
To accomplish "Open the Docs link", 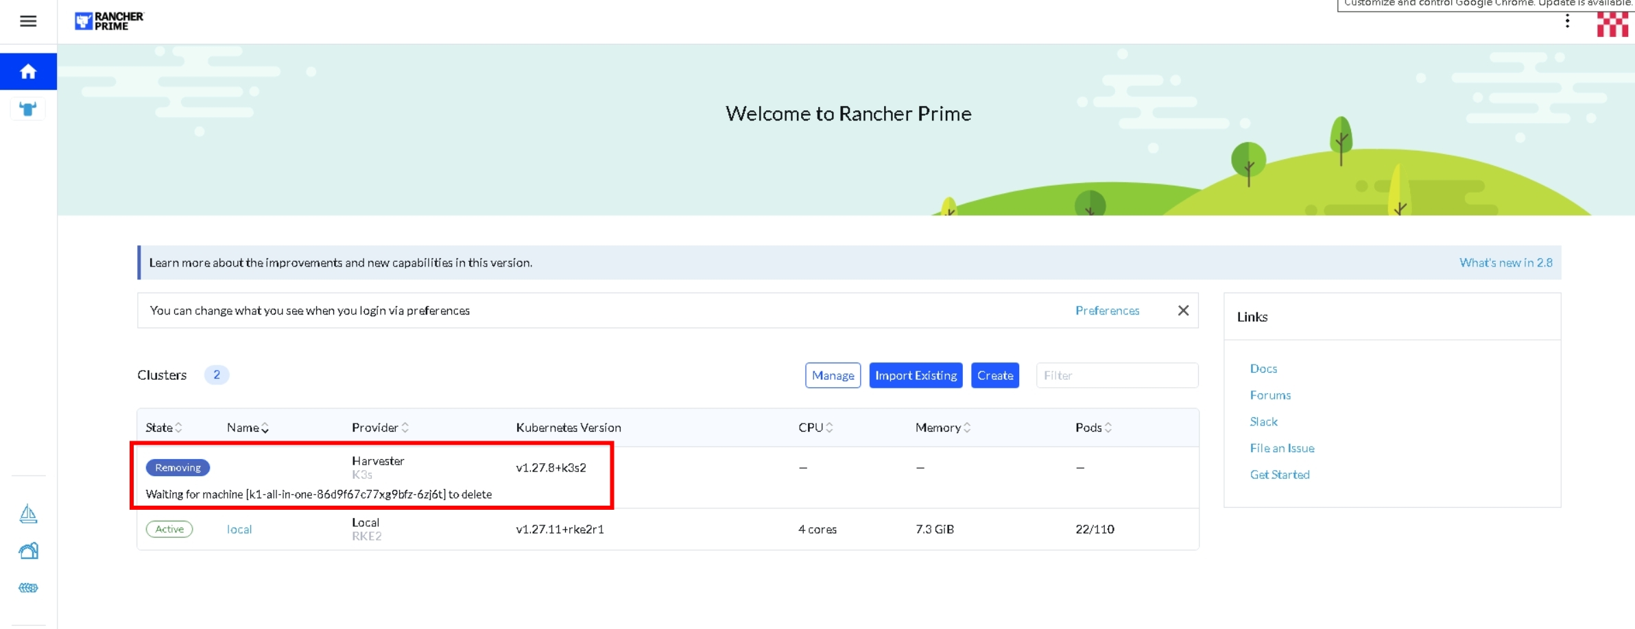I will [1263, 369].
